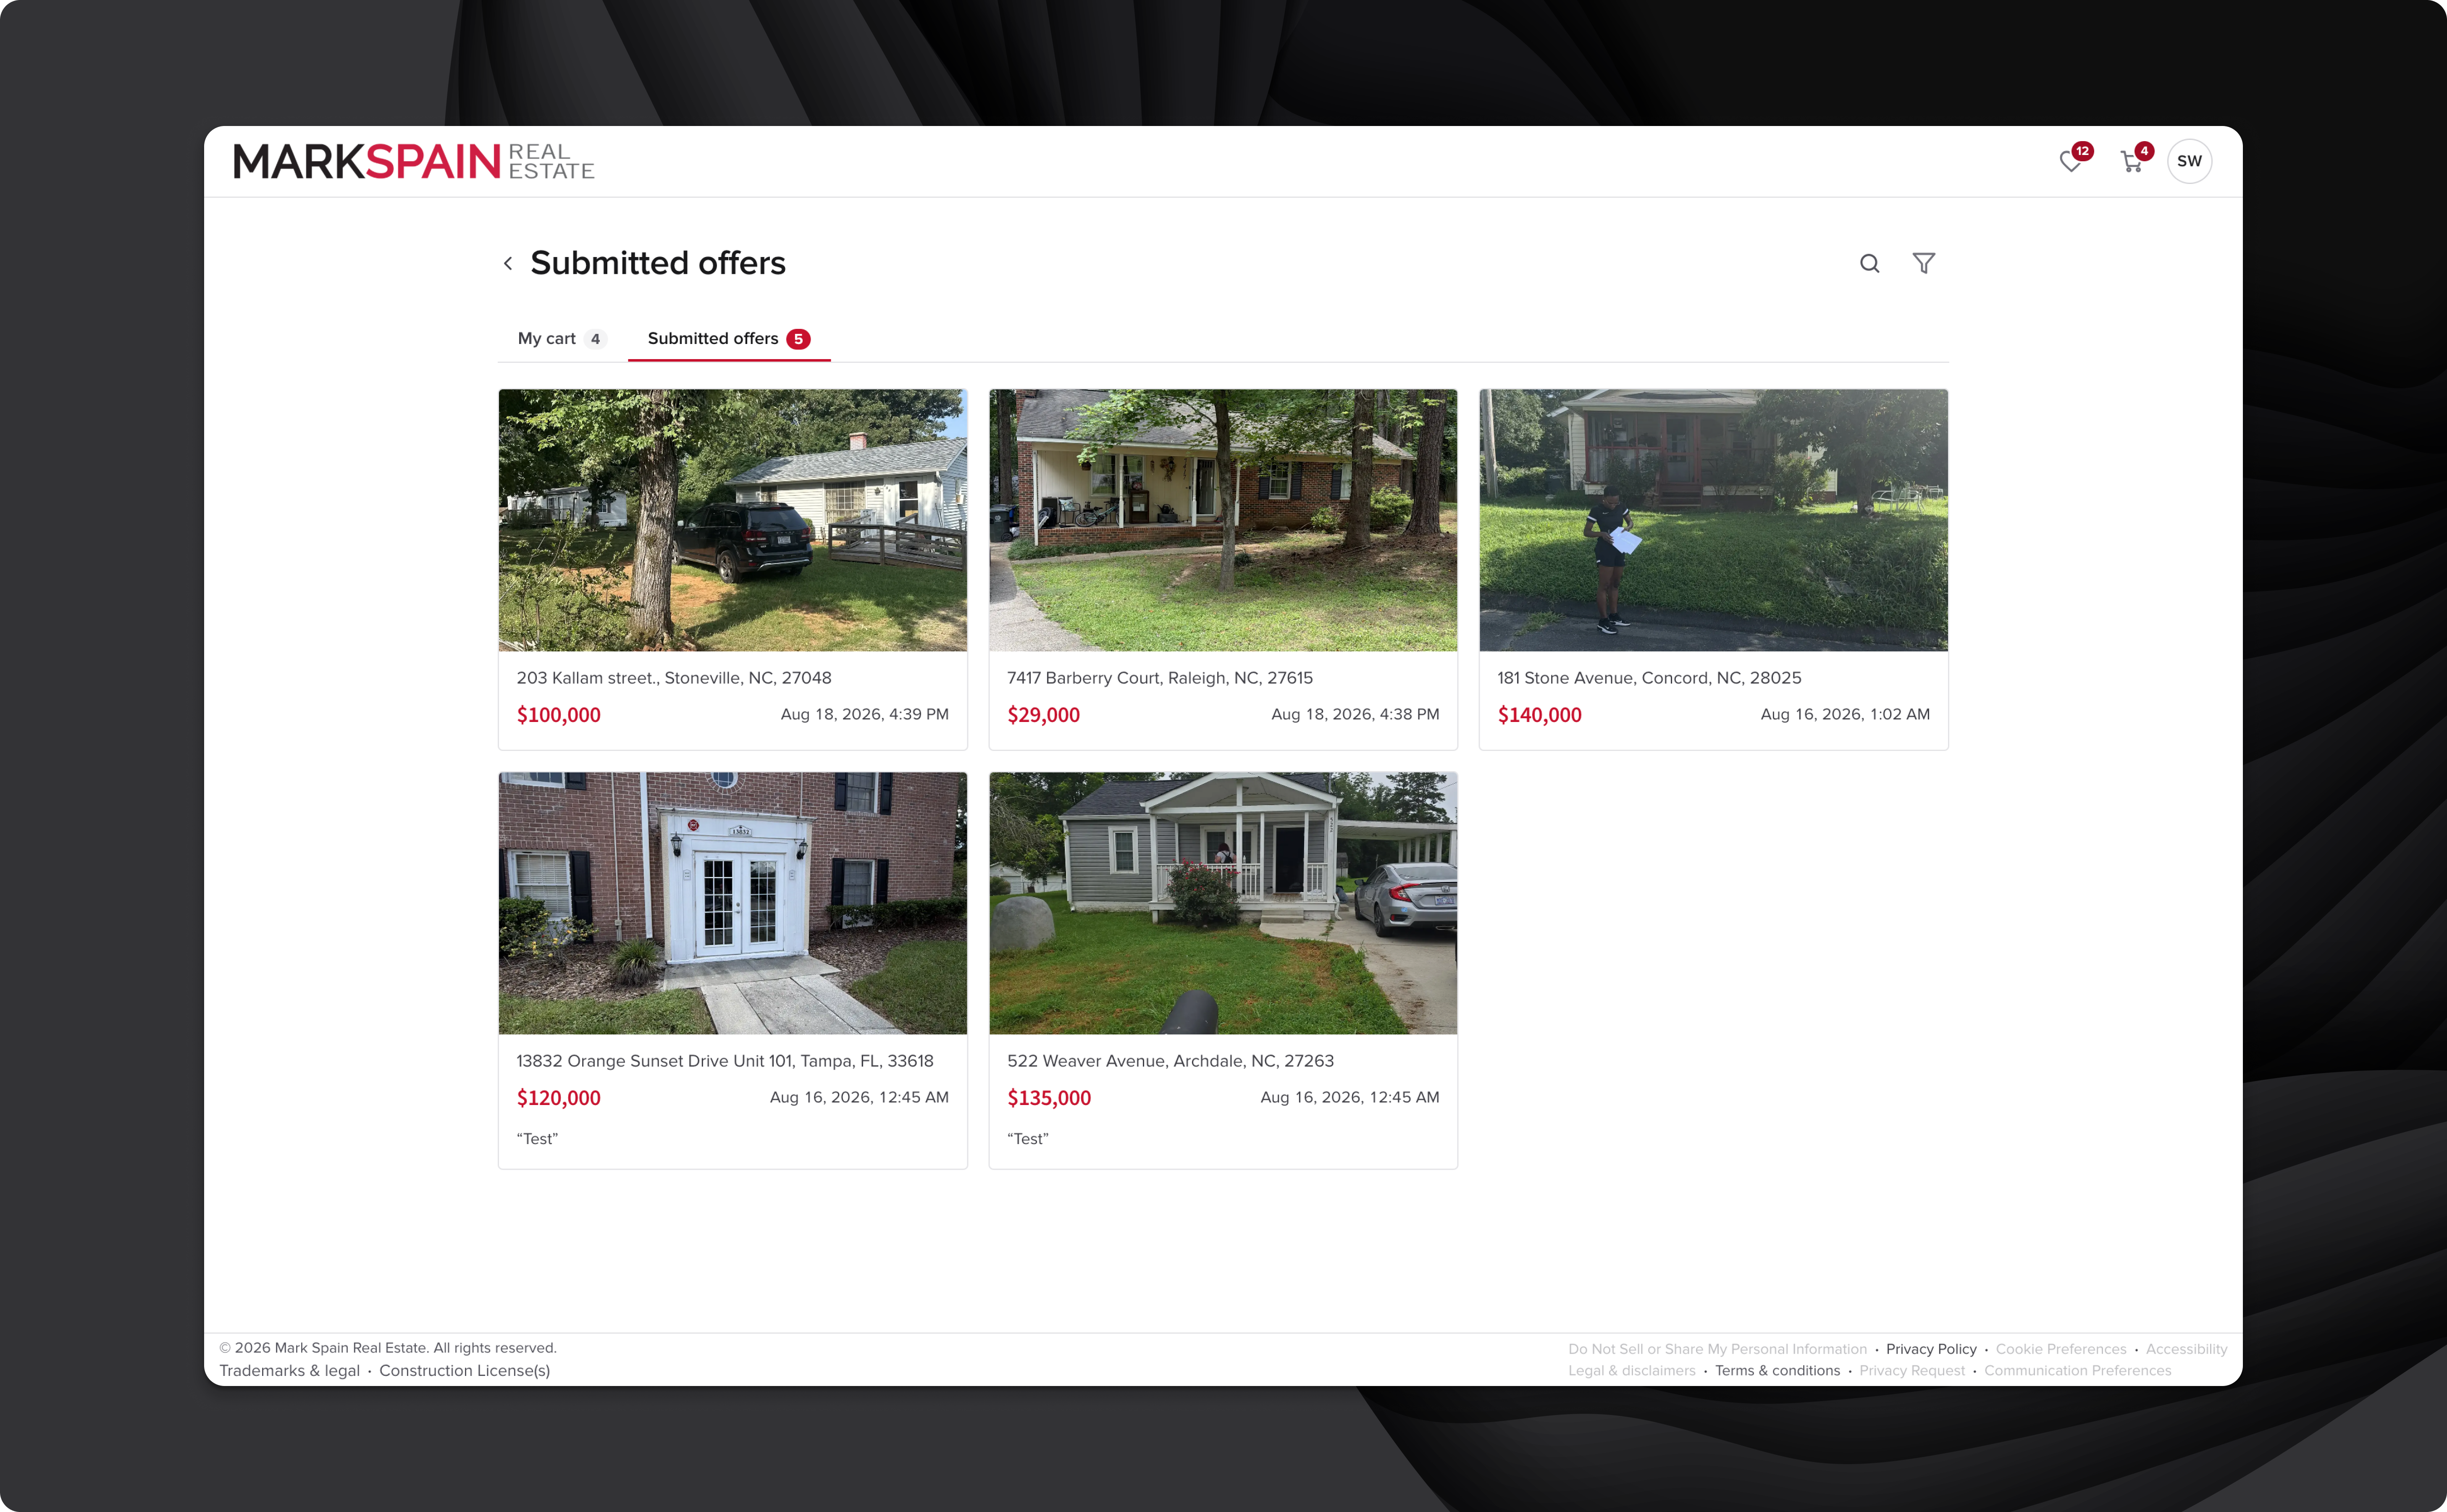2447x1512 pixels.
Task: Click the copyright 2026 Mark Spain Real Estate text
Action: tap(388, 1348)
